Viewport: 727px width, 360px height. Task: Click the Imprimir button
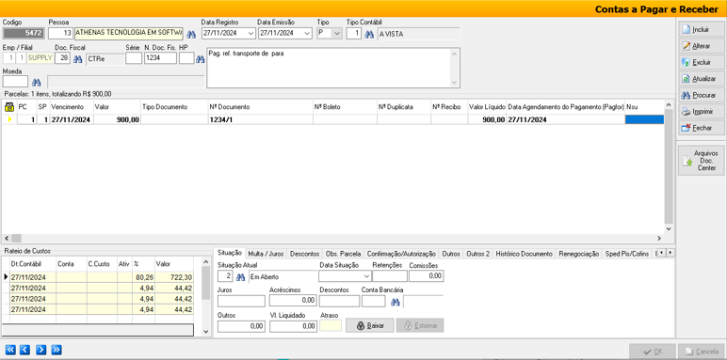(x=701, y=112)
